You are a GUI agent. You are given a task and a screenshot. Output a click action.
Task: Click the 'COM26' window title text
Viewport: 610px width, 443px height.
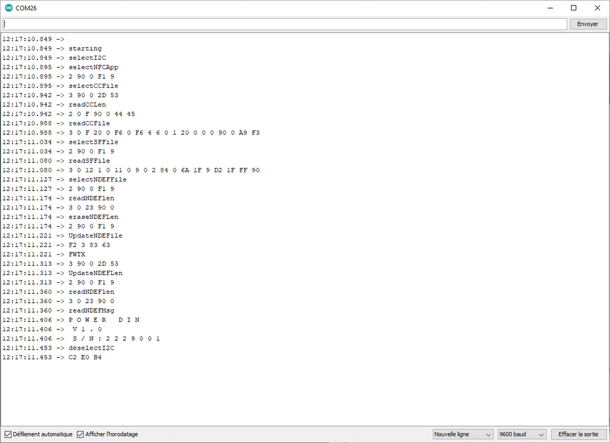pos(26,8)
